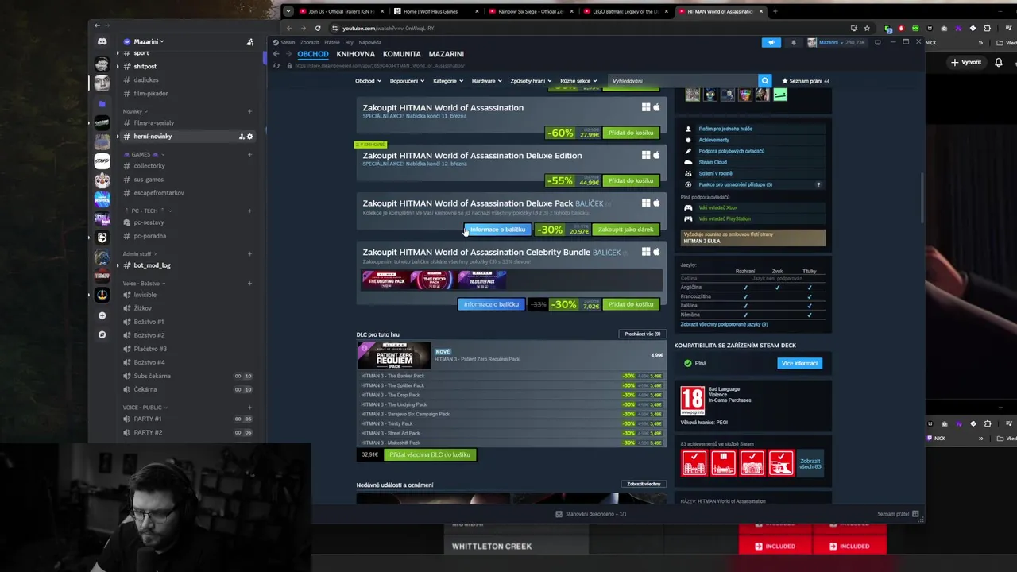Click the PEGI 18 rating badge
This screenshot has height=572, width=1017.
point(693,400)
